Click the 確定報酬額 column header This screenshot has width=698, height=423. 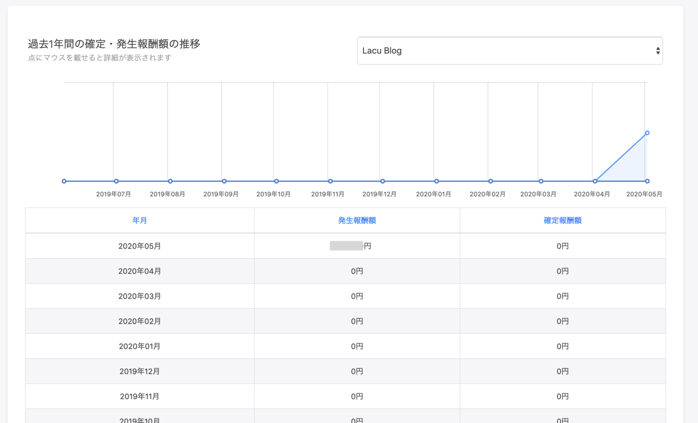pos(562,220)
